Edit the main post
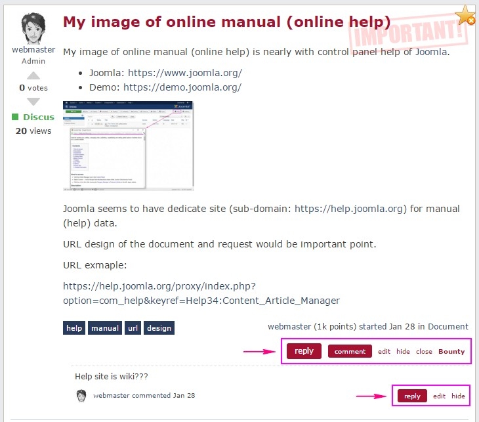Viewport: 479px width, 422px height. [384, 351]
